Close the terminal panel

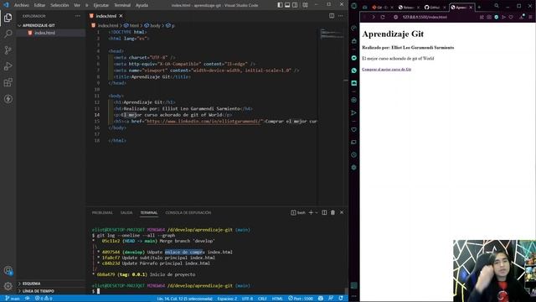point(342,212)
